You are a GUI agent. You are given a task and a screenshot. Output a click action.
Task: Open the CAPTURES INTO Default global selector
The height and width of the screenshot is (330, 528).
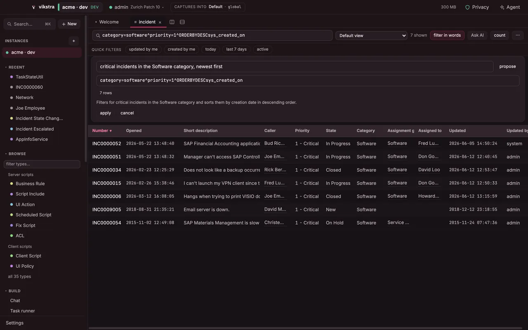coord(207,7)
